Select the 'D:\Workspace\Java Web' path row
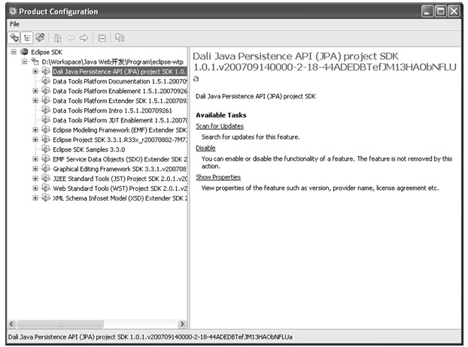 (x=113, y=62)
